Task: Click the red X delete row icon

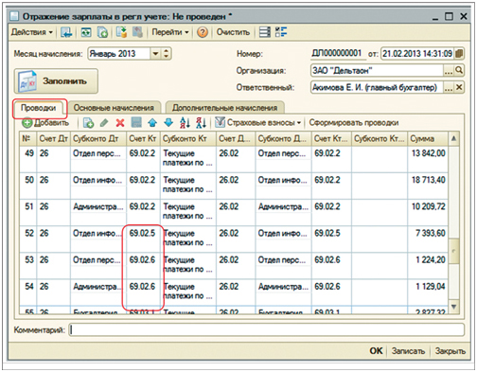Action: pos(120,123)
